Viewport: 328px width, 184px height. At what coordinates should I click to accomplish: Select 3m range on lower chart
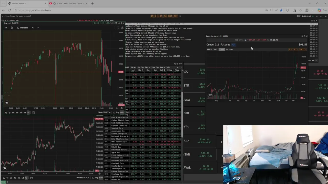point(15,178)
